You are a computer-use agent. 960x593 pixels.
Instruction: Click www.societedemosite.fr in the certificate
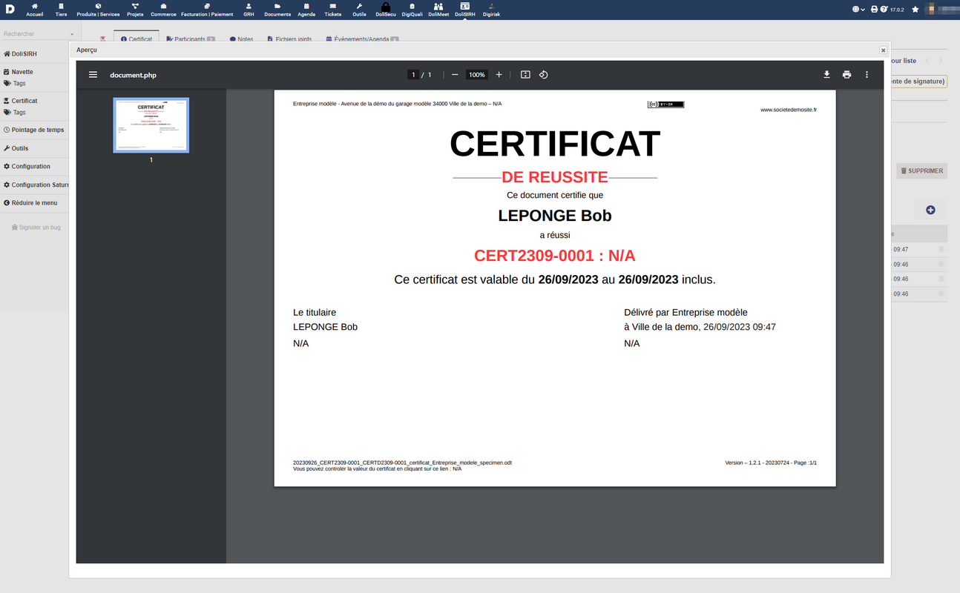tap(789, 110)
